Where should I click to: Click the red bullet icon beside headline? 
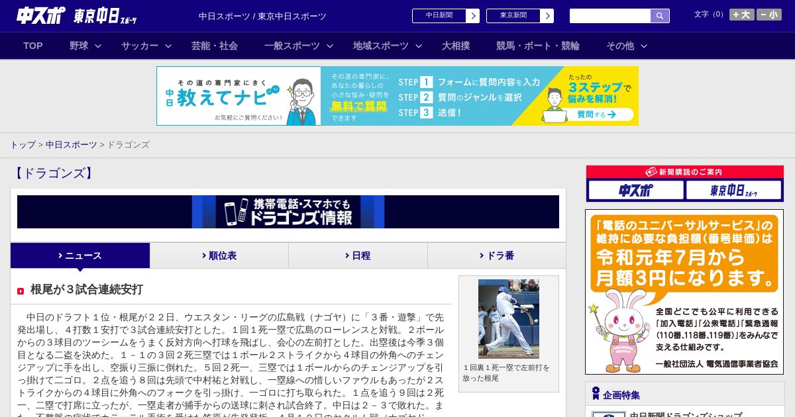[21, 291]
